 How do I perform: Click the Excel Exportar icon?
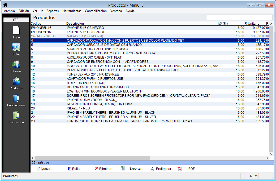(123, 168)
